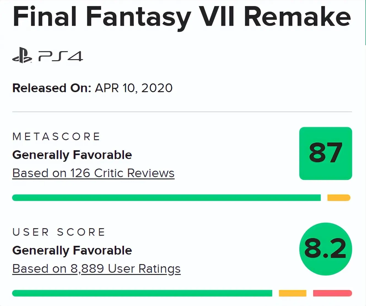The height and width of the screenshot is (306, 366).
Task: Click Generally Favorable under Metascore
Action: tap(72, 155)
